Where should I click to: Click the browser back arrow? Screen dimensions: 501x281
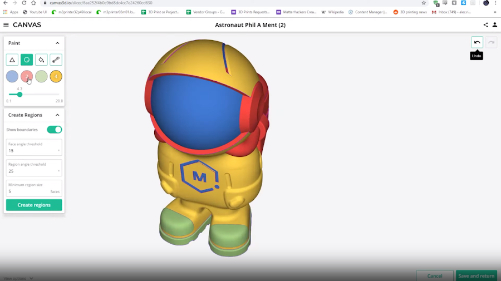click(6, 3)
